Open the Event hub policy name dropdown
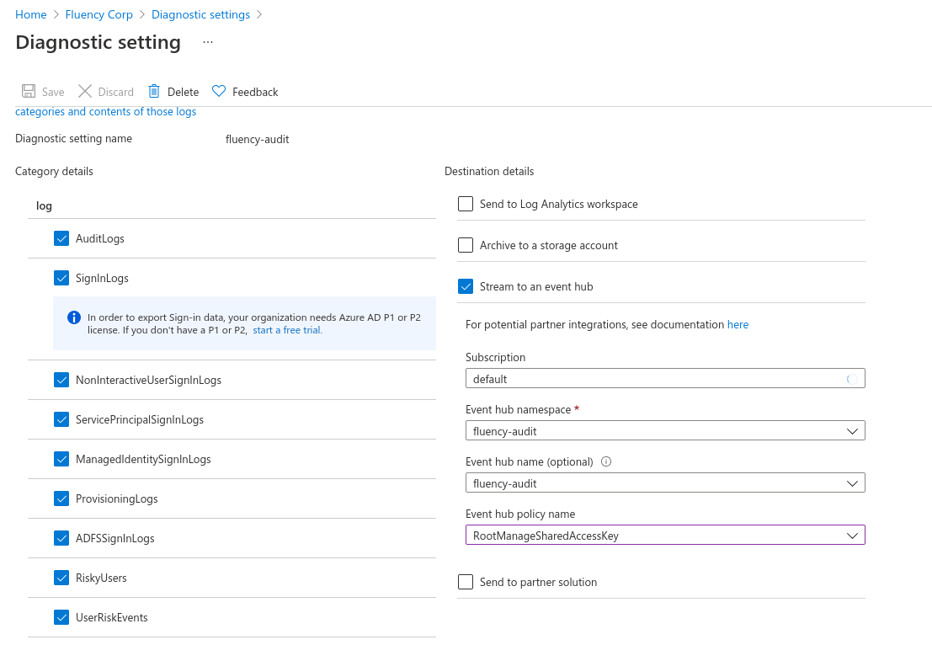Image resolution: width=932 pixels, height=645 pixels. 665,536
